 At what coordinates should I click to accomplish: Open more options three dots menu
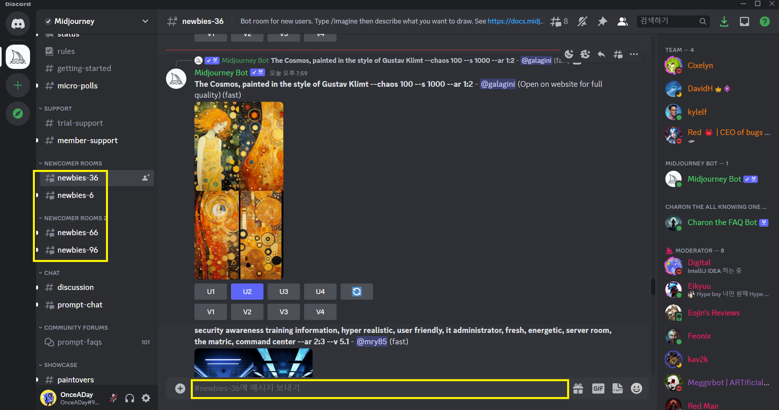click(634, 54)
